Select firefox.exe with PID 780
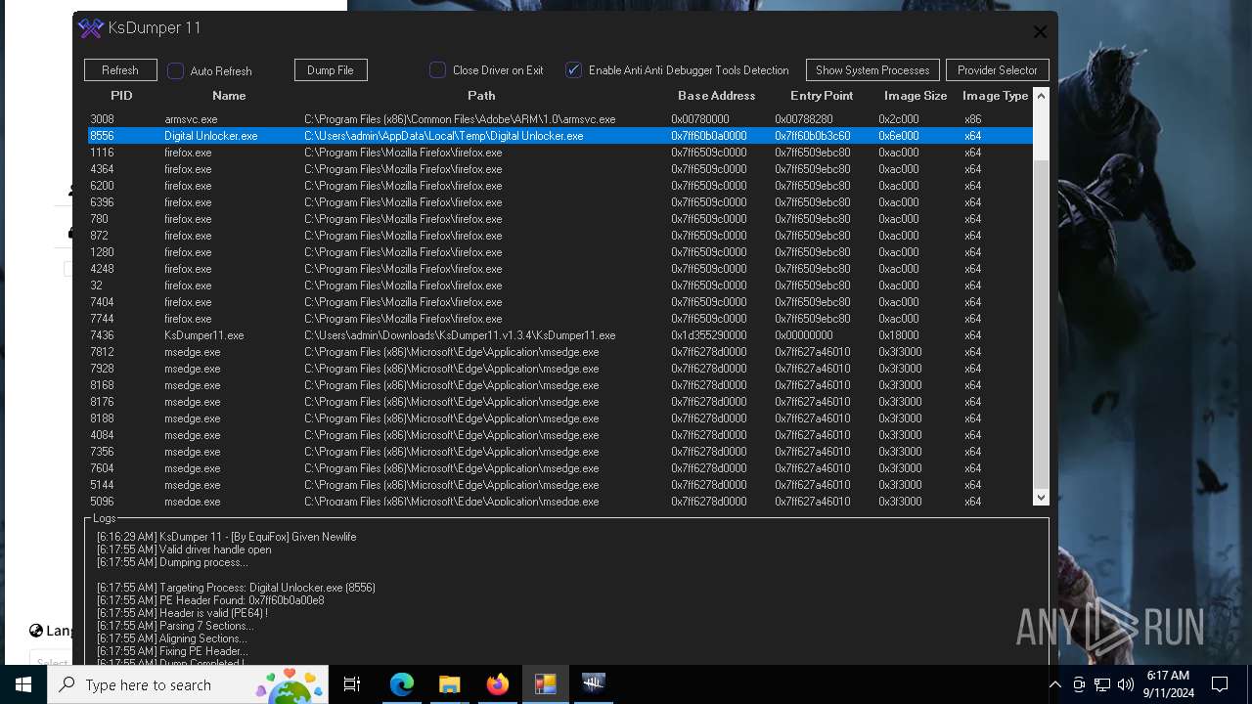 pos(559,219)
